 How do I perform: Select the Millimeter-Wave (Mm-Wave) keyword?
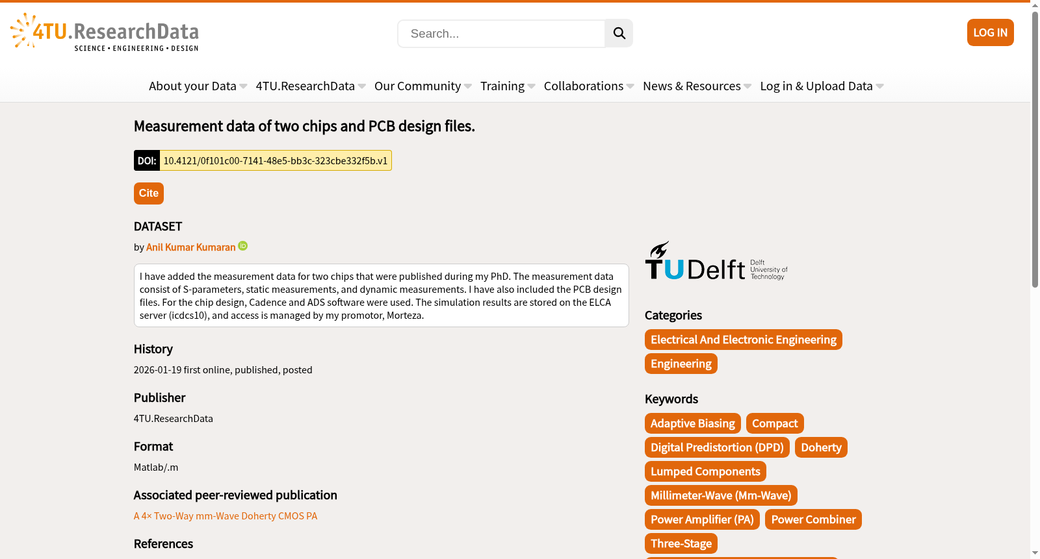pos(721,495)
